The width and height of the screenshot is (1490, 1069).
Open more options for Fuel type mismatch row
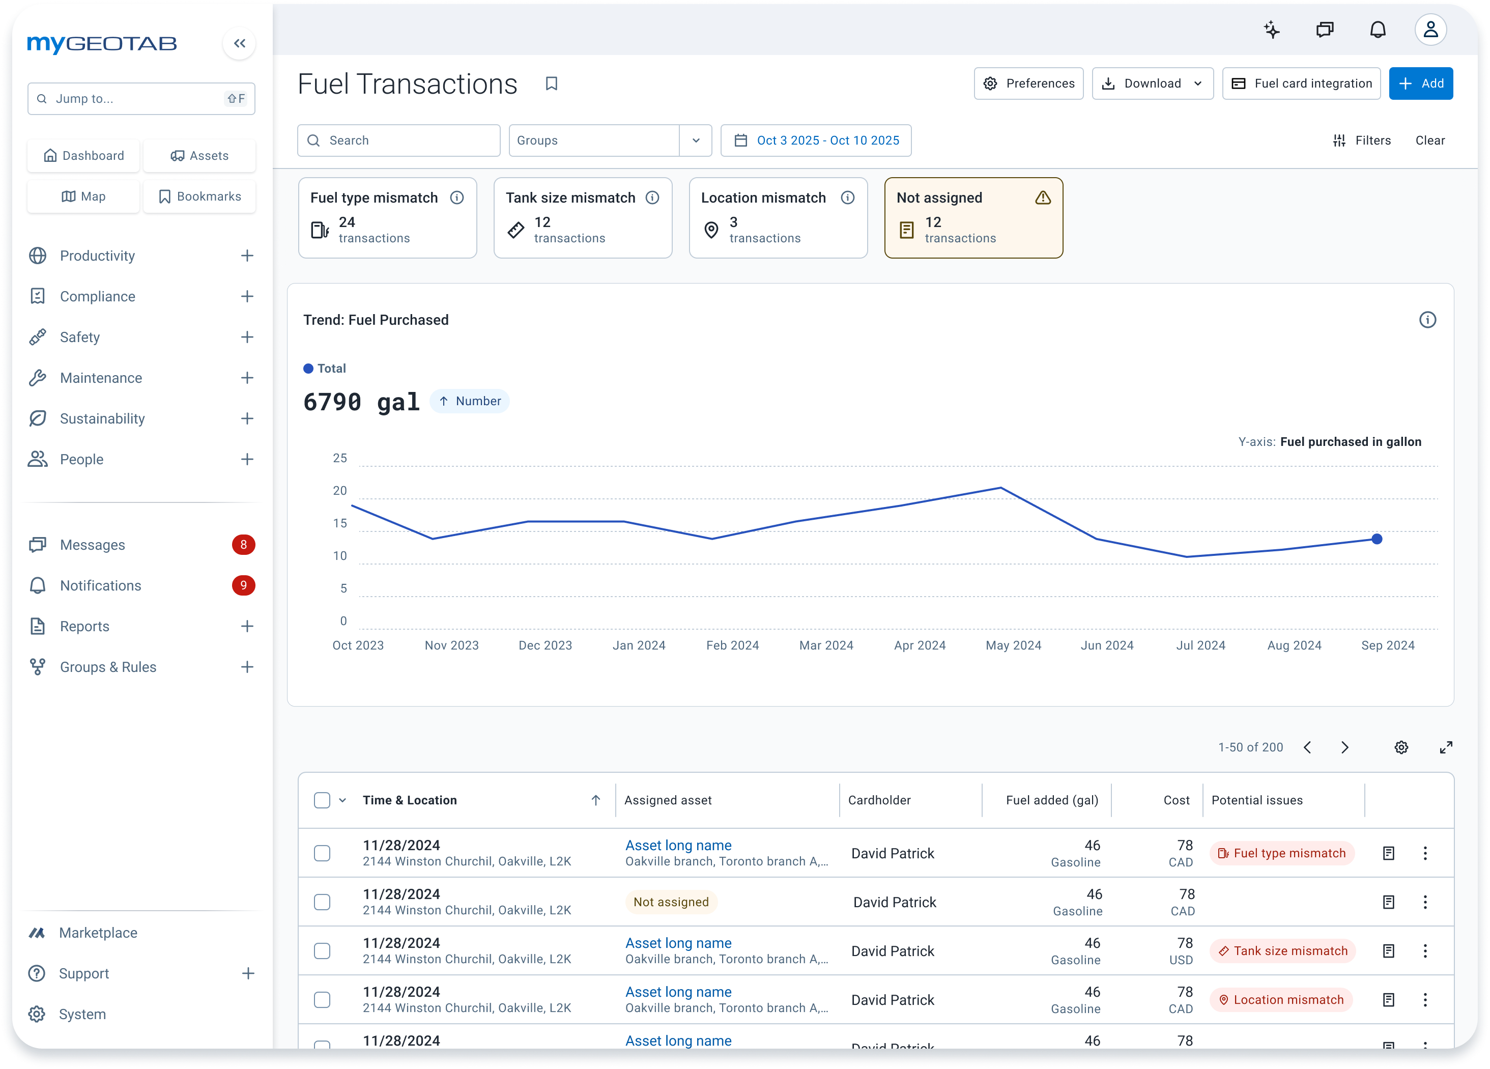[x=1425, y=854]
